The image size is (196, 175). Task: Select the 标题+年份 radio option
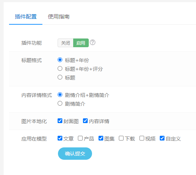coord(60,60)
